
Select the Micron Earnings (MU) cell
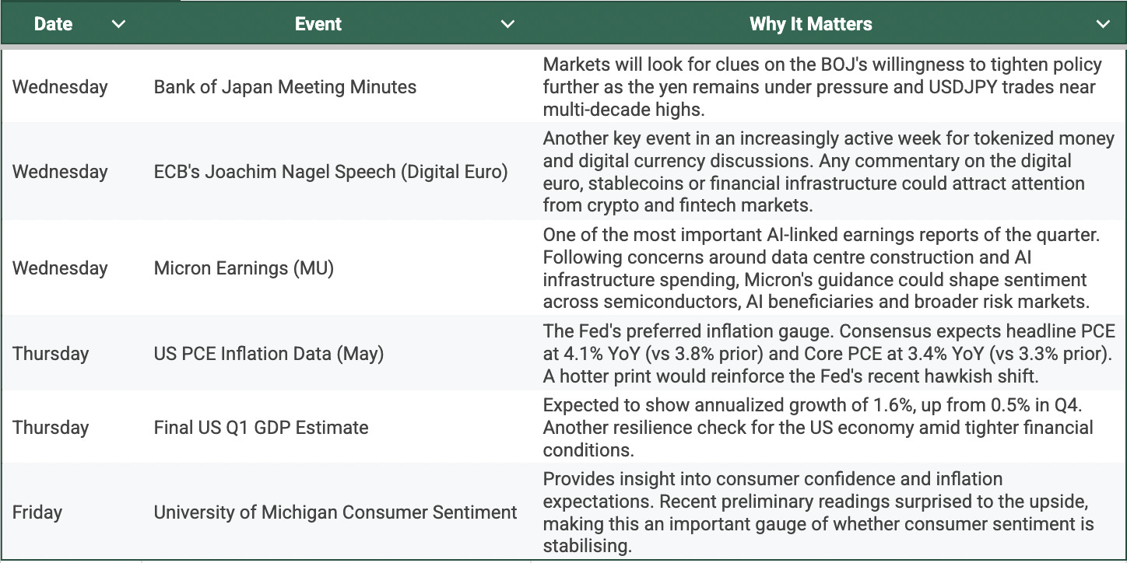tap(244, 268)
